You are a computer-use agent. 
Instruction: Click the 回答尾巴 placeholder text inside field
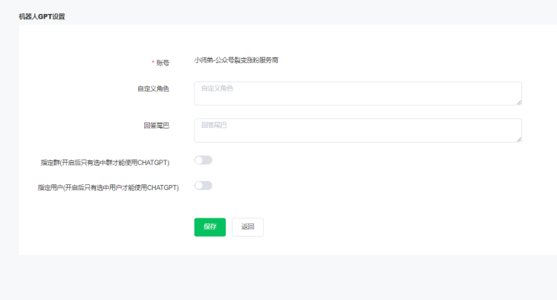(214, 125)
